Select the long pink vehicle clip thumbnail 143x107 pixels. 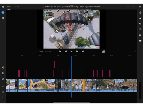point(44,85)
